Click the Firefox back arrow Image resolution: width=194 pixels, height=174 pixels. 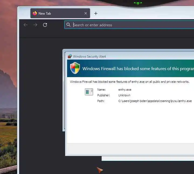pos(26,25)
